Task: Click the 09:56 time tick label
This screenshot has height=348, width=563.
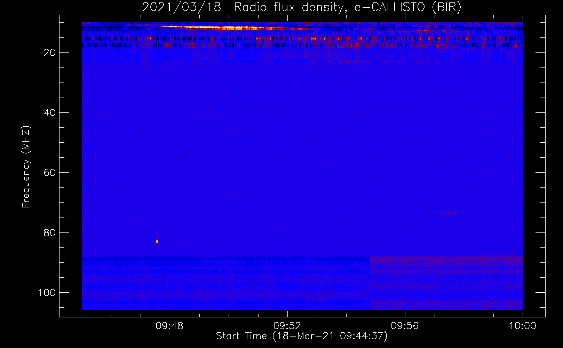Action: 405,326
